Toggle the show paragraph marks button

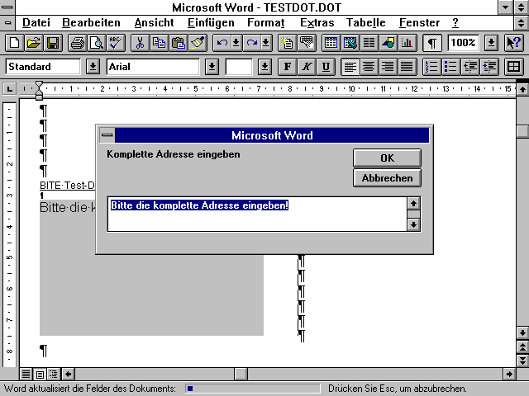pos(432,42)
